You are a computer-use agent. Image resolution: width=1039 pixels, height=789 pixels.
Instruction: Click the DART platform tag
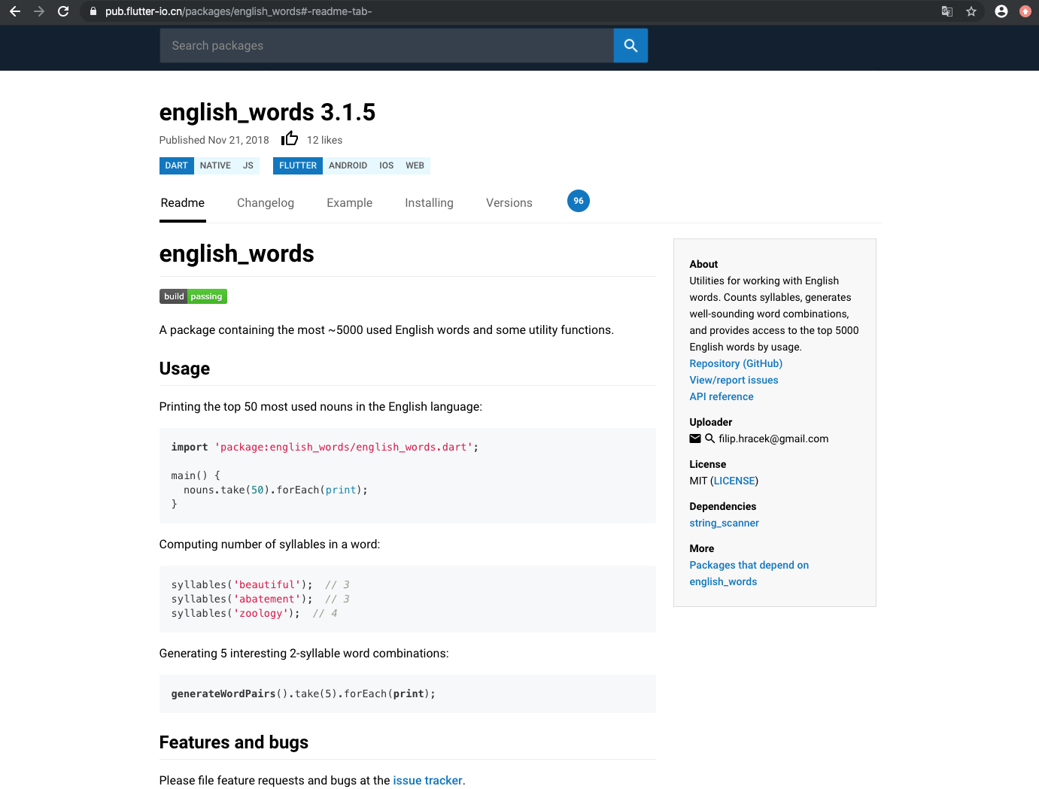[x=177, y=165]
